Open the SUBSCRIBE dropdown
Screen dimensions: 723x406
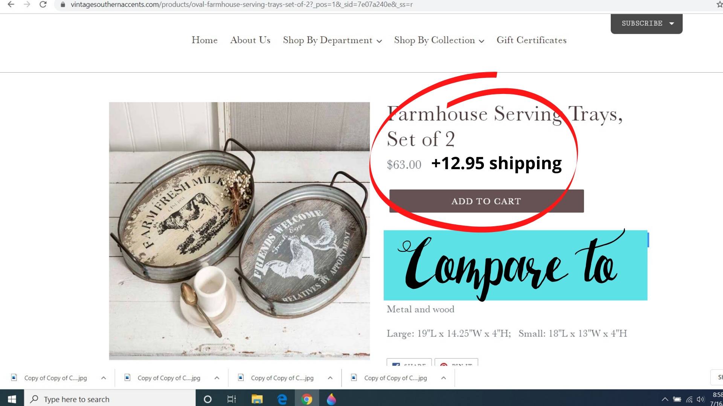647,23
